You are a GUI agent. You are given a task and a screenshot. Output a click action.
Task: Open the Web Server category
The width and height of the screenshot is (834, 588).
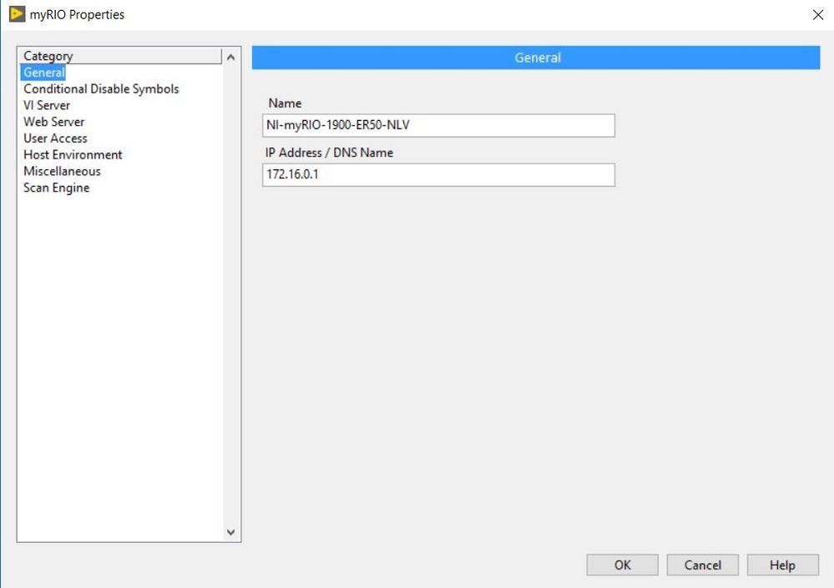tap(53, 122)
